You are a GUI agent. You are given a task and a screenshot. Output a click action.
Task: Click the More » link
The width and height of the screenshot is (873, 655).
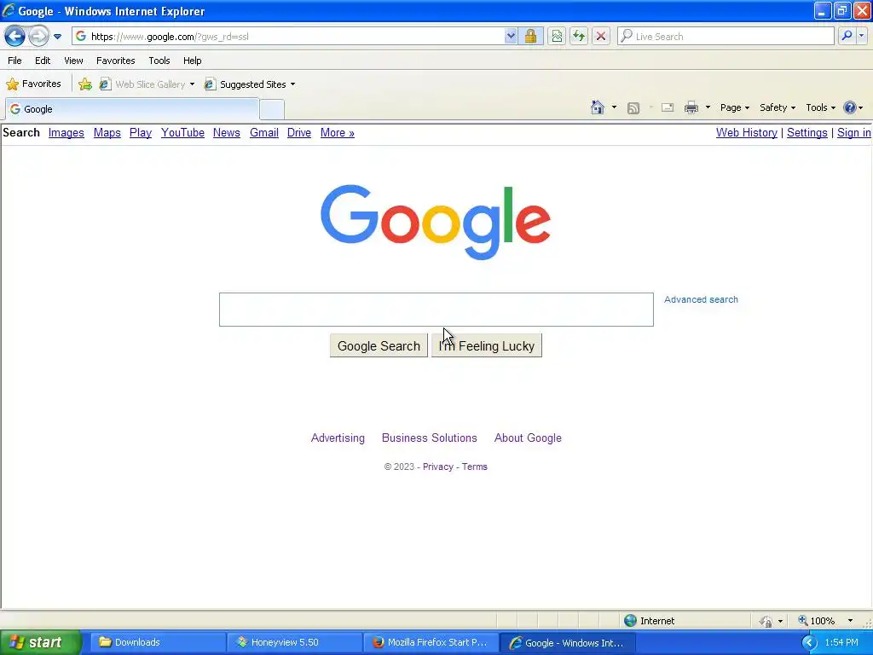pos(338,132)
